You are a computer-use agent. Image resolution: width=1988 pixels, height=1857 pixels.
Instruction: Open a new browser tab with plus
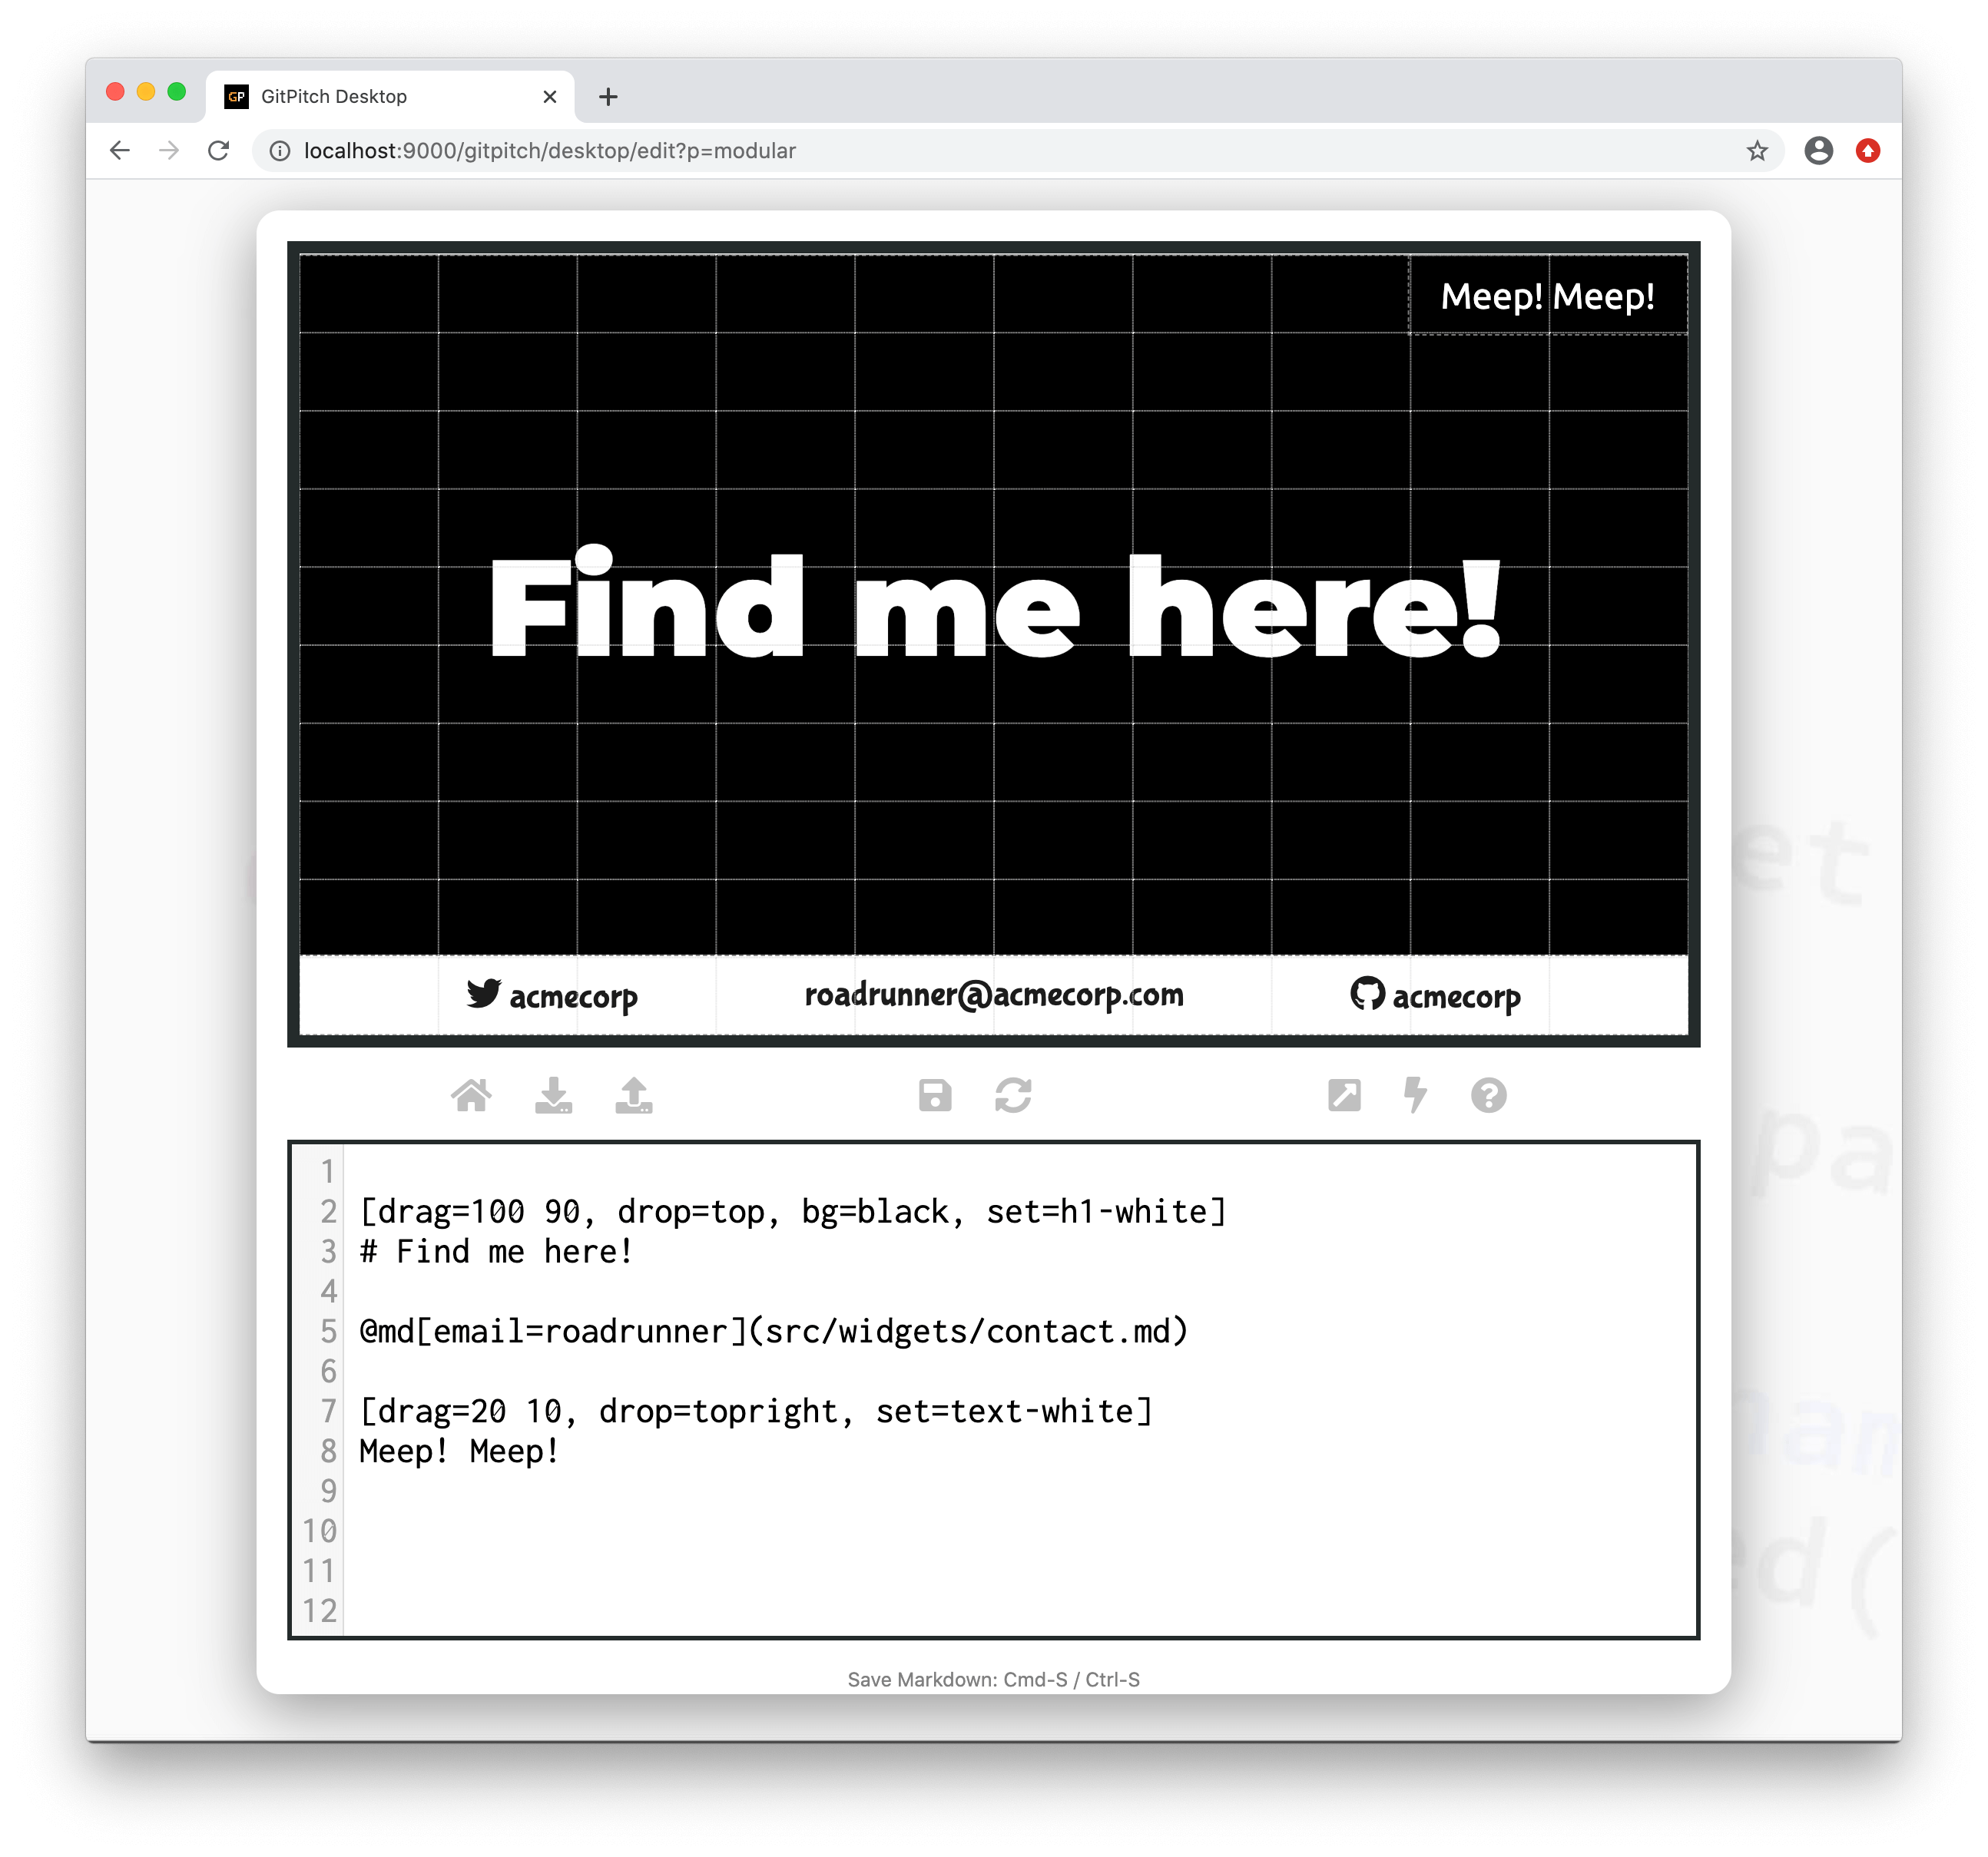pyautogui.click(x=608, y=96)
